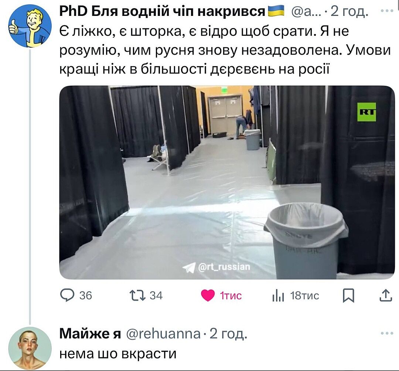This screenshot has width=399, height=371.
Task: Click the Майже я display name
Action: [90, 334]
